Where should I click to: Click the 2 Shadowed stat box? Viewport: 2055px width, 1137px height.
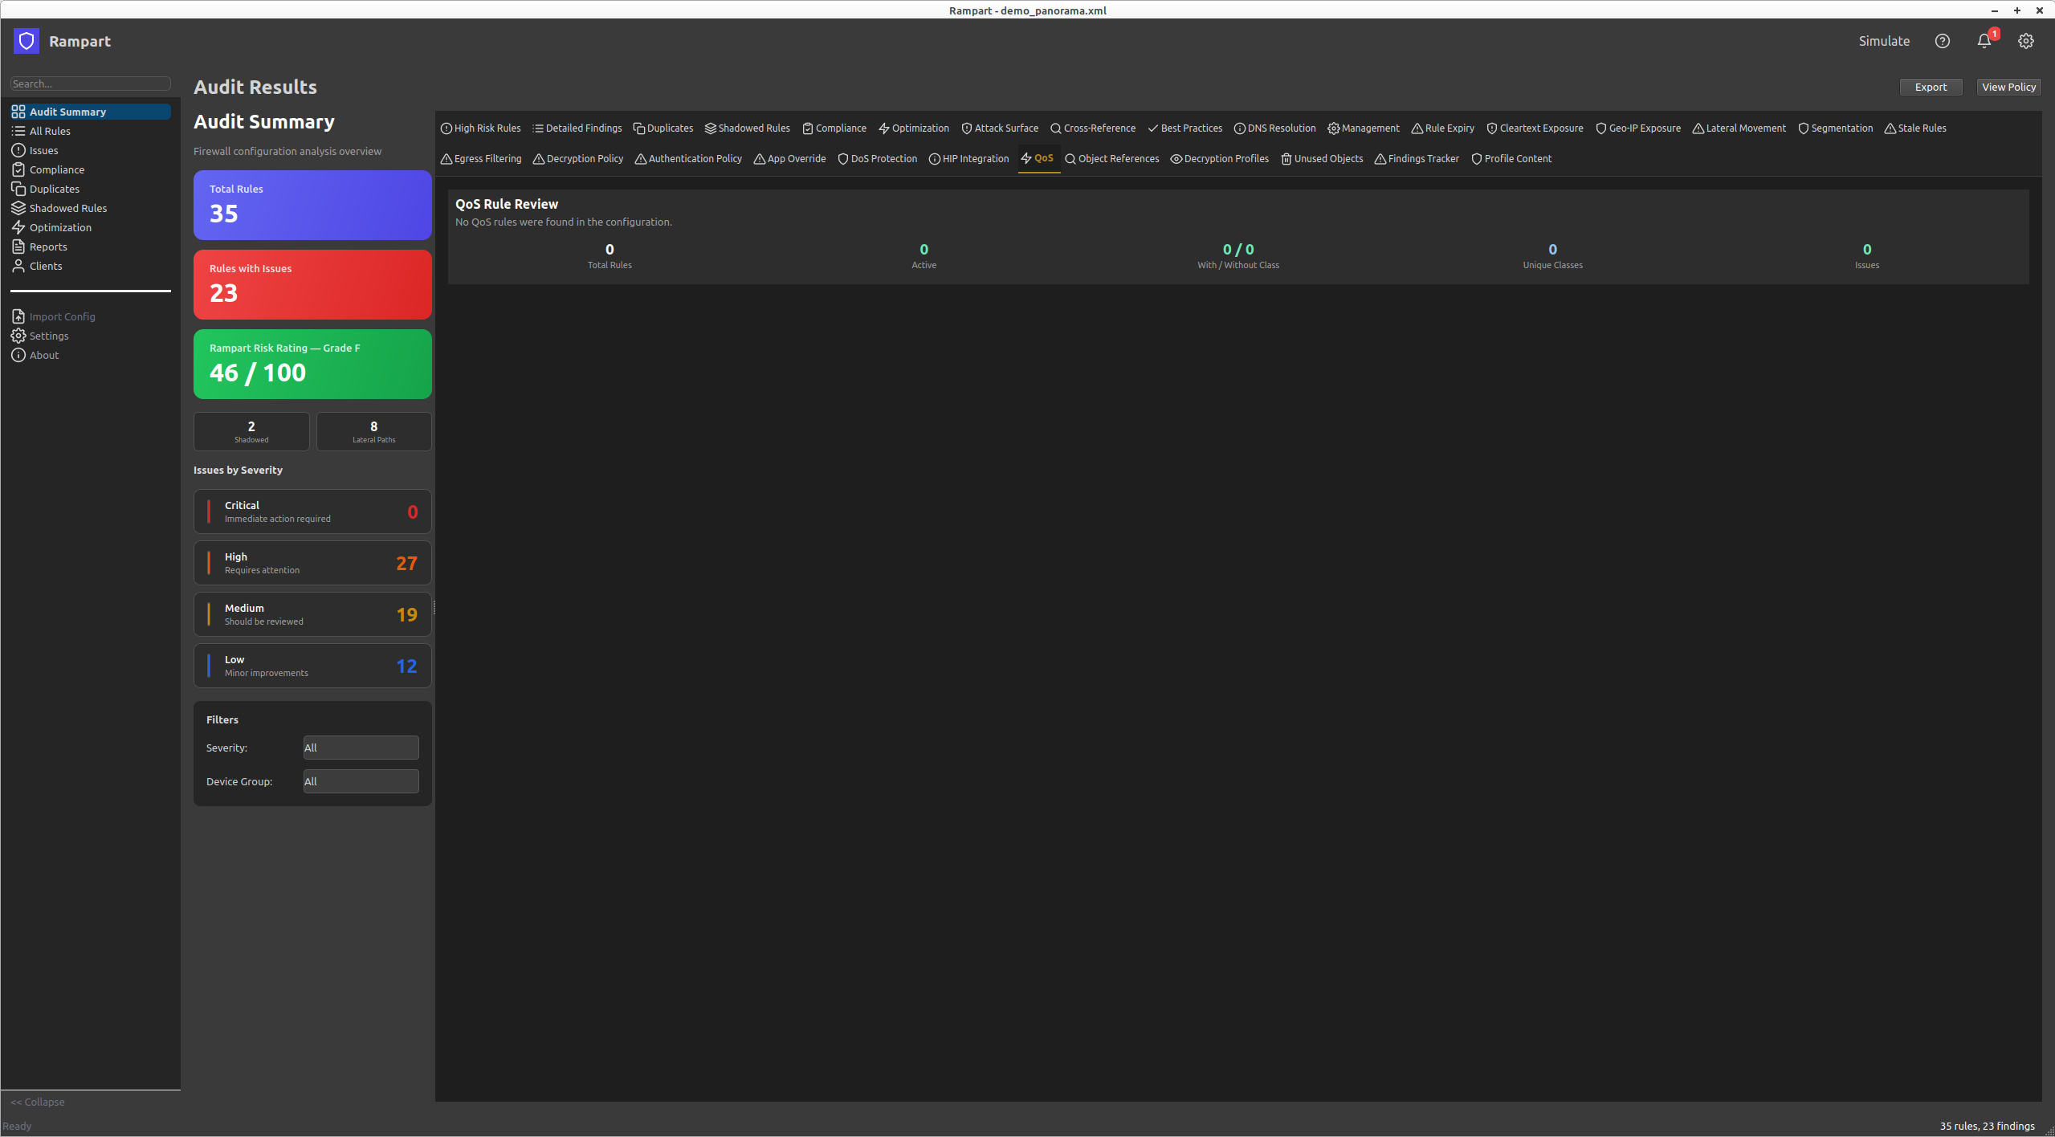pyautogui.click(x=251, y=432)
